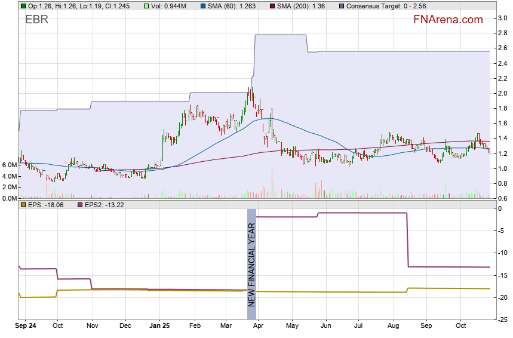Click the EBR ticker symbol label
This screenshot has width=513, height=338.
pyautogui.click(x=36, y=20)
